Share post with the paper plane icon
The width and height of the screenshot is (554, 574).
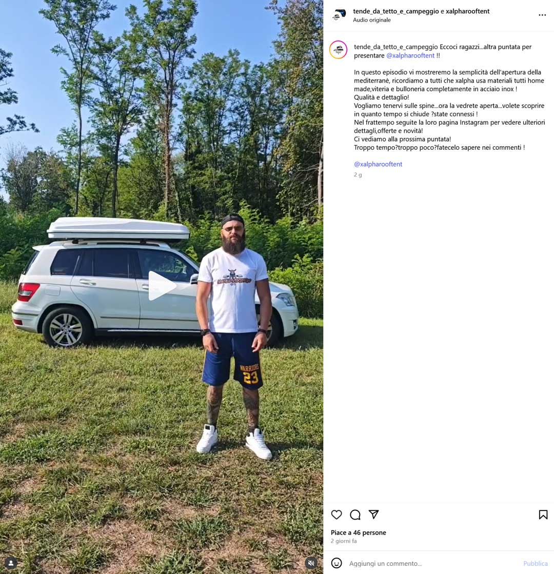click(373, 514)
